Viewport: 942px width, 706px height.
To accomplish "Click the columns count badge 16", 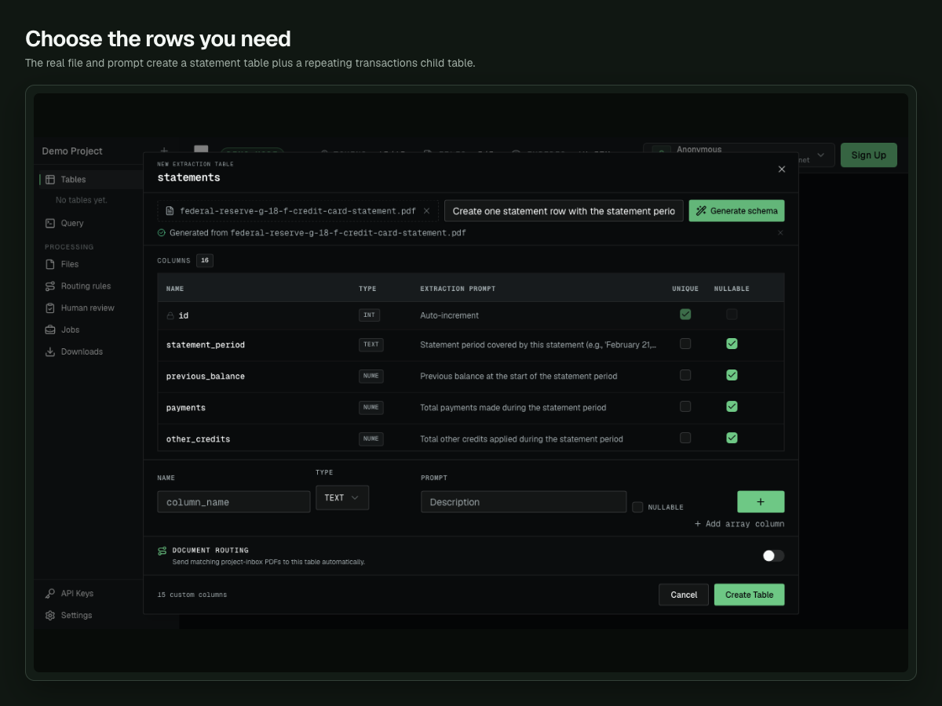I will tap(204, 260).
